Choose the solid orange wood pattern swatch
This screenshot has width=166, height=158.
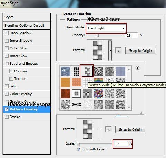65,82
